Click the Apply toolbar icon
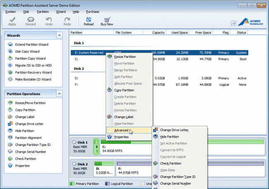Viewport: 269px width, 189px height. click(x=12, y=21)
